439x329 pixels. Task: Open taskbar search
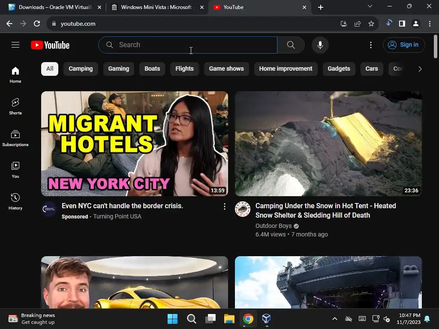191,319
